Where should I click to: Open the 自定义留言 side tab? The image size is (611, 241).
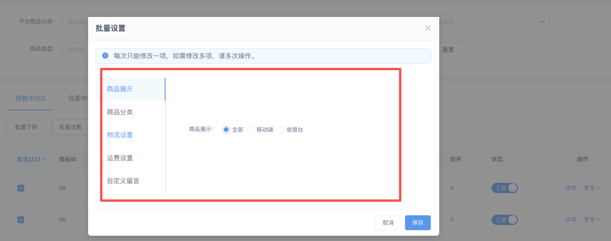click(x=131, y=181)
